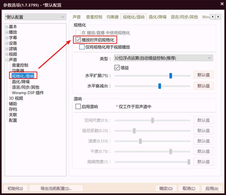Switch to the 语言/同步/其他 tab
The width and height of the screenshot is (226, 195).
[x=184, y=17]
